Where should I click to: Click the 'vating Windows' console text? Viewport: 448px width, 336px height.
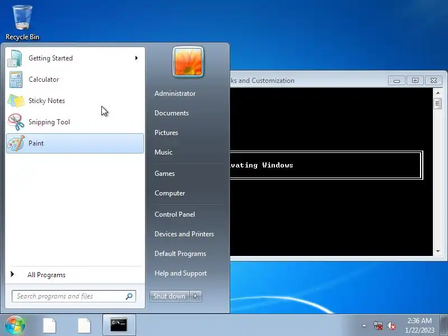click(x=262, y=165)
